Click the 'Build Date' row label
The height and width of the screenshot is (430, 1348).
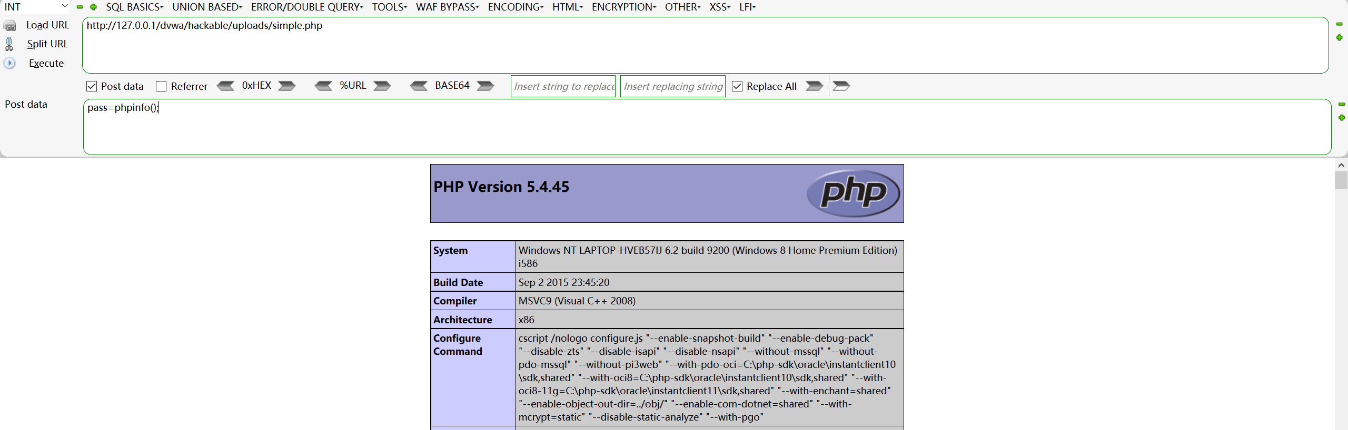458,283
